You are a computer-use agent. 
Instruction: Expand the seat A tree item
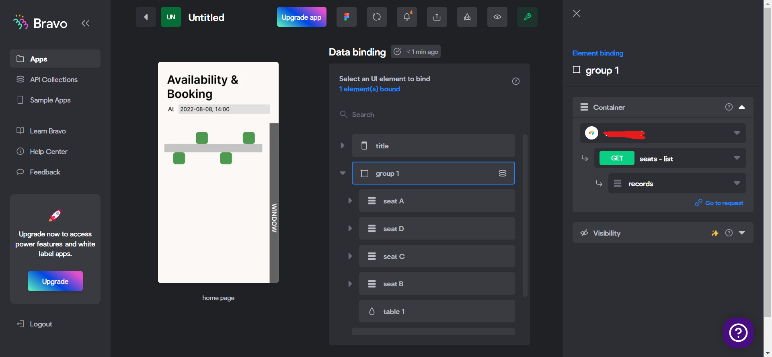[x=350, y=201]
